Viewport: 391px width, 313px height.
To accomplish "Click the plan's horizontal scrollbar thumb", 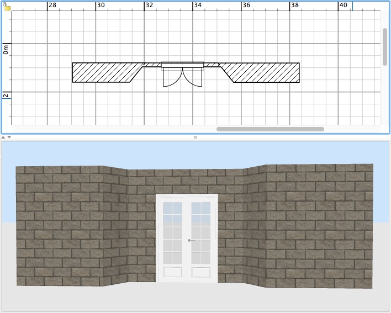I will point(270,129).
